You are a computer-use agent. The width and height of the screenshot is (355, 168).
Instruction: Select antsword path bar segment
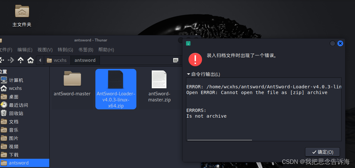(85, 60)
